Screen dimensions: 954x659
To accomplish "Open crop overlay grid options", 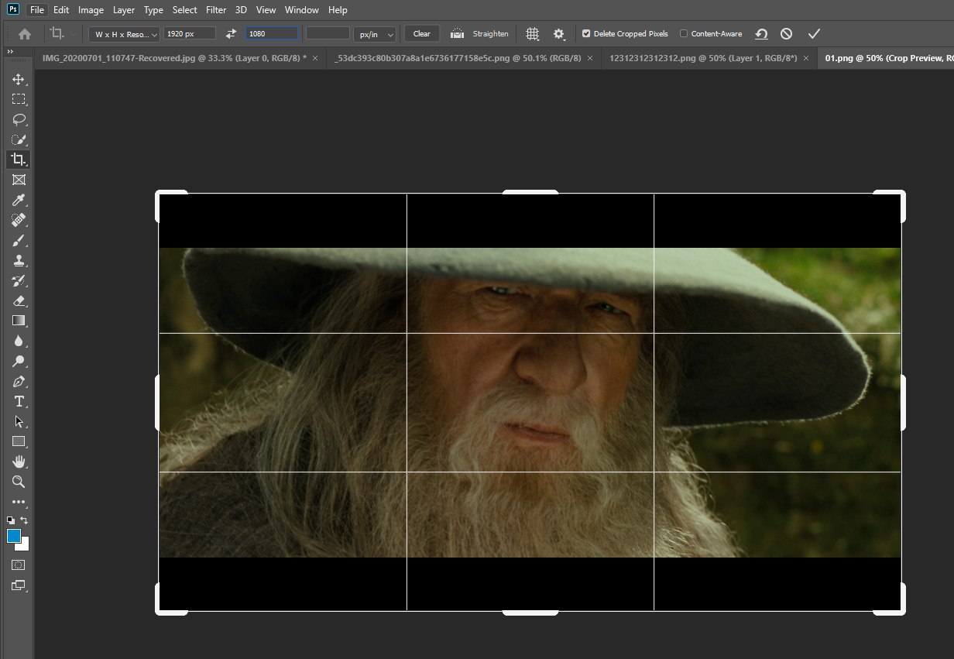I will (533, 34).
